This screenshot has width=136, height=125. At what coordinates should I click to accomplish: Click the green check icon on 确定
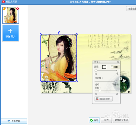click(91, 120)
